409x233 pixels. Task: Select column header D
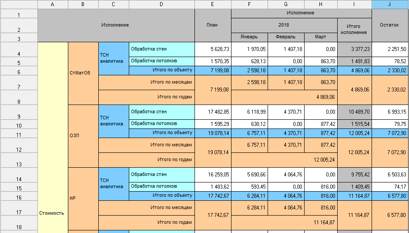click(162, 4)
